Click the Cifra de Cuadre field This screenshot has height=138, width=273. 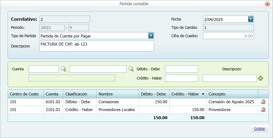pyautogui.click(x=228, y=36)
